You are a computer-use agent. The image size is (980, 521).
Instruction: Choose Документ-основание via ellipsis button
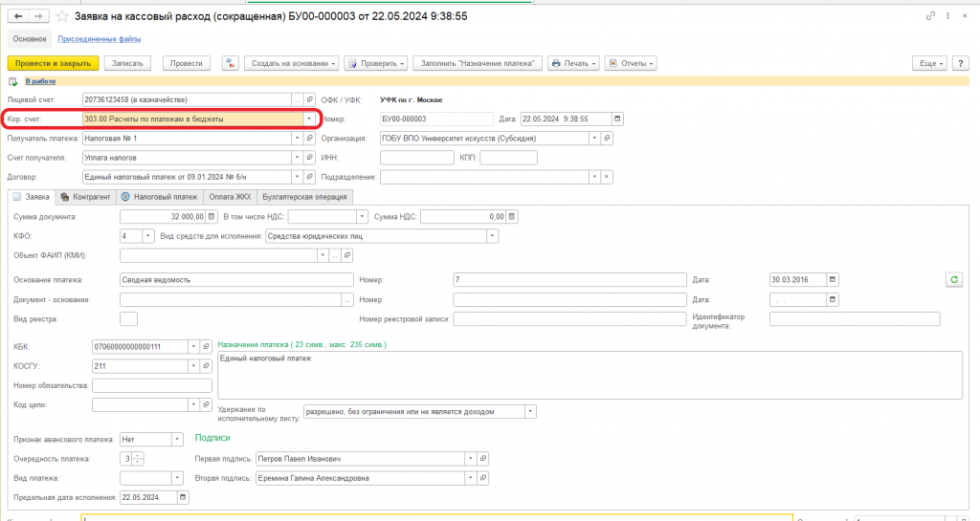tap(347, 299)
